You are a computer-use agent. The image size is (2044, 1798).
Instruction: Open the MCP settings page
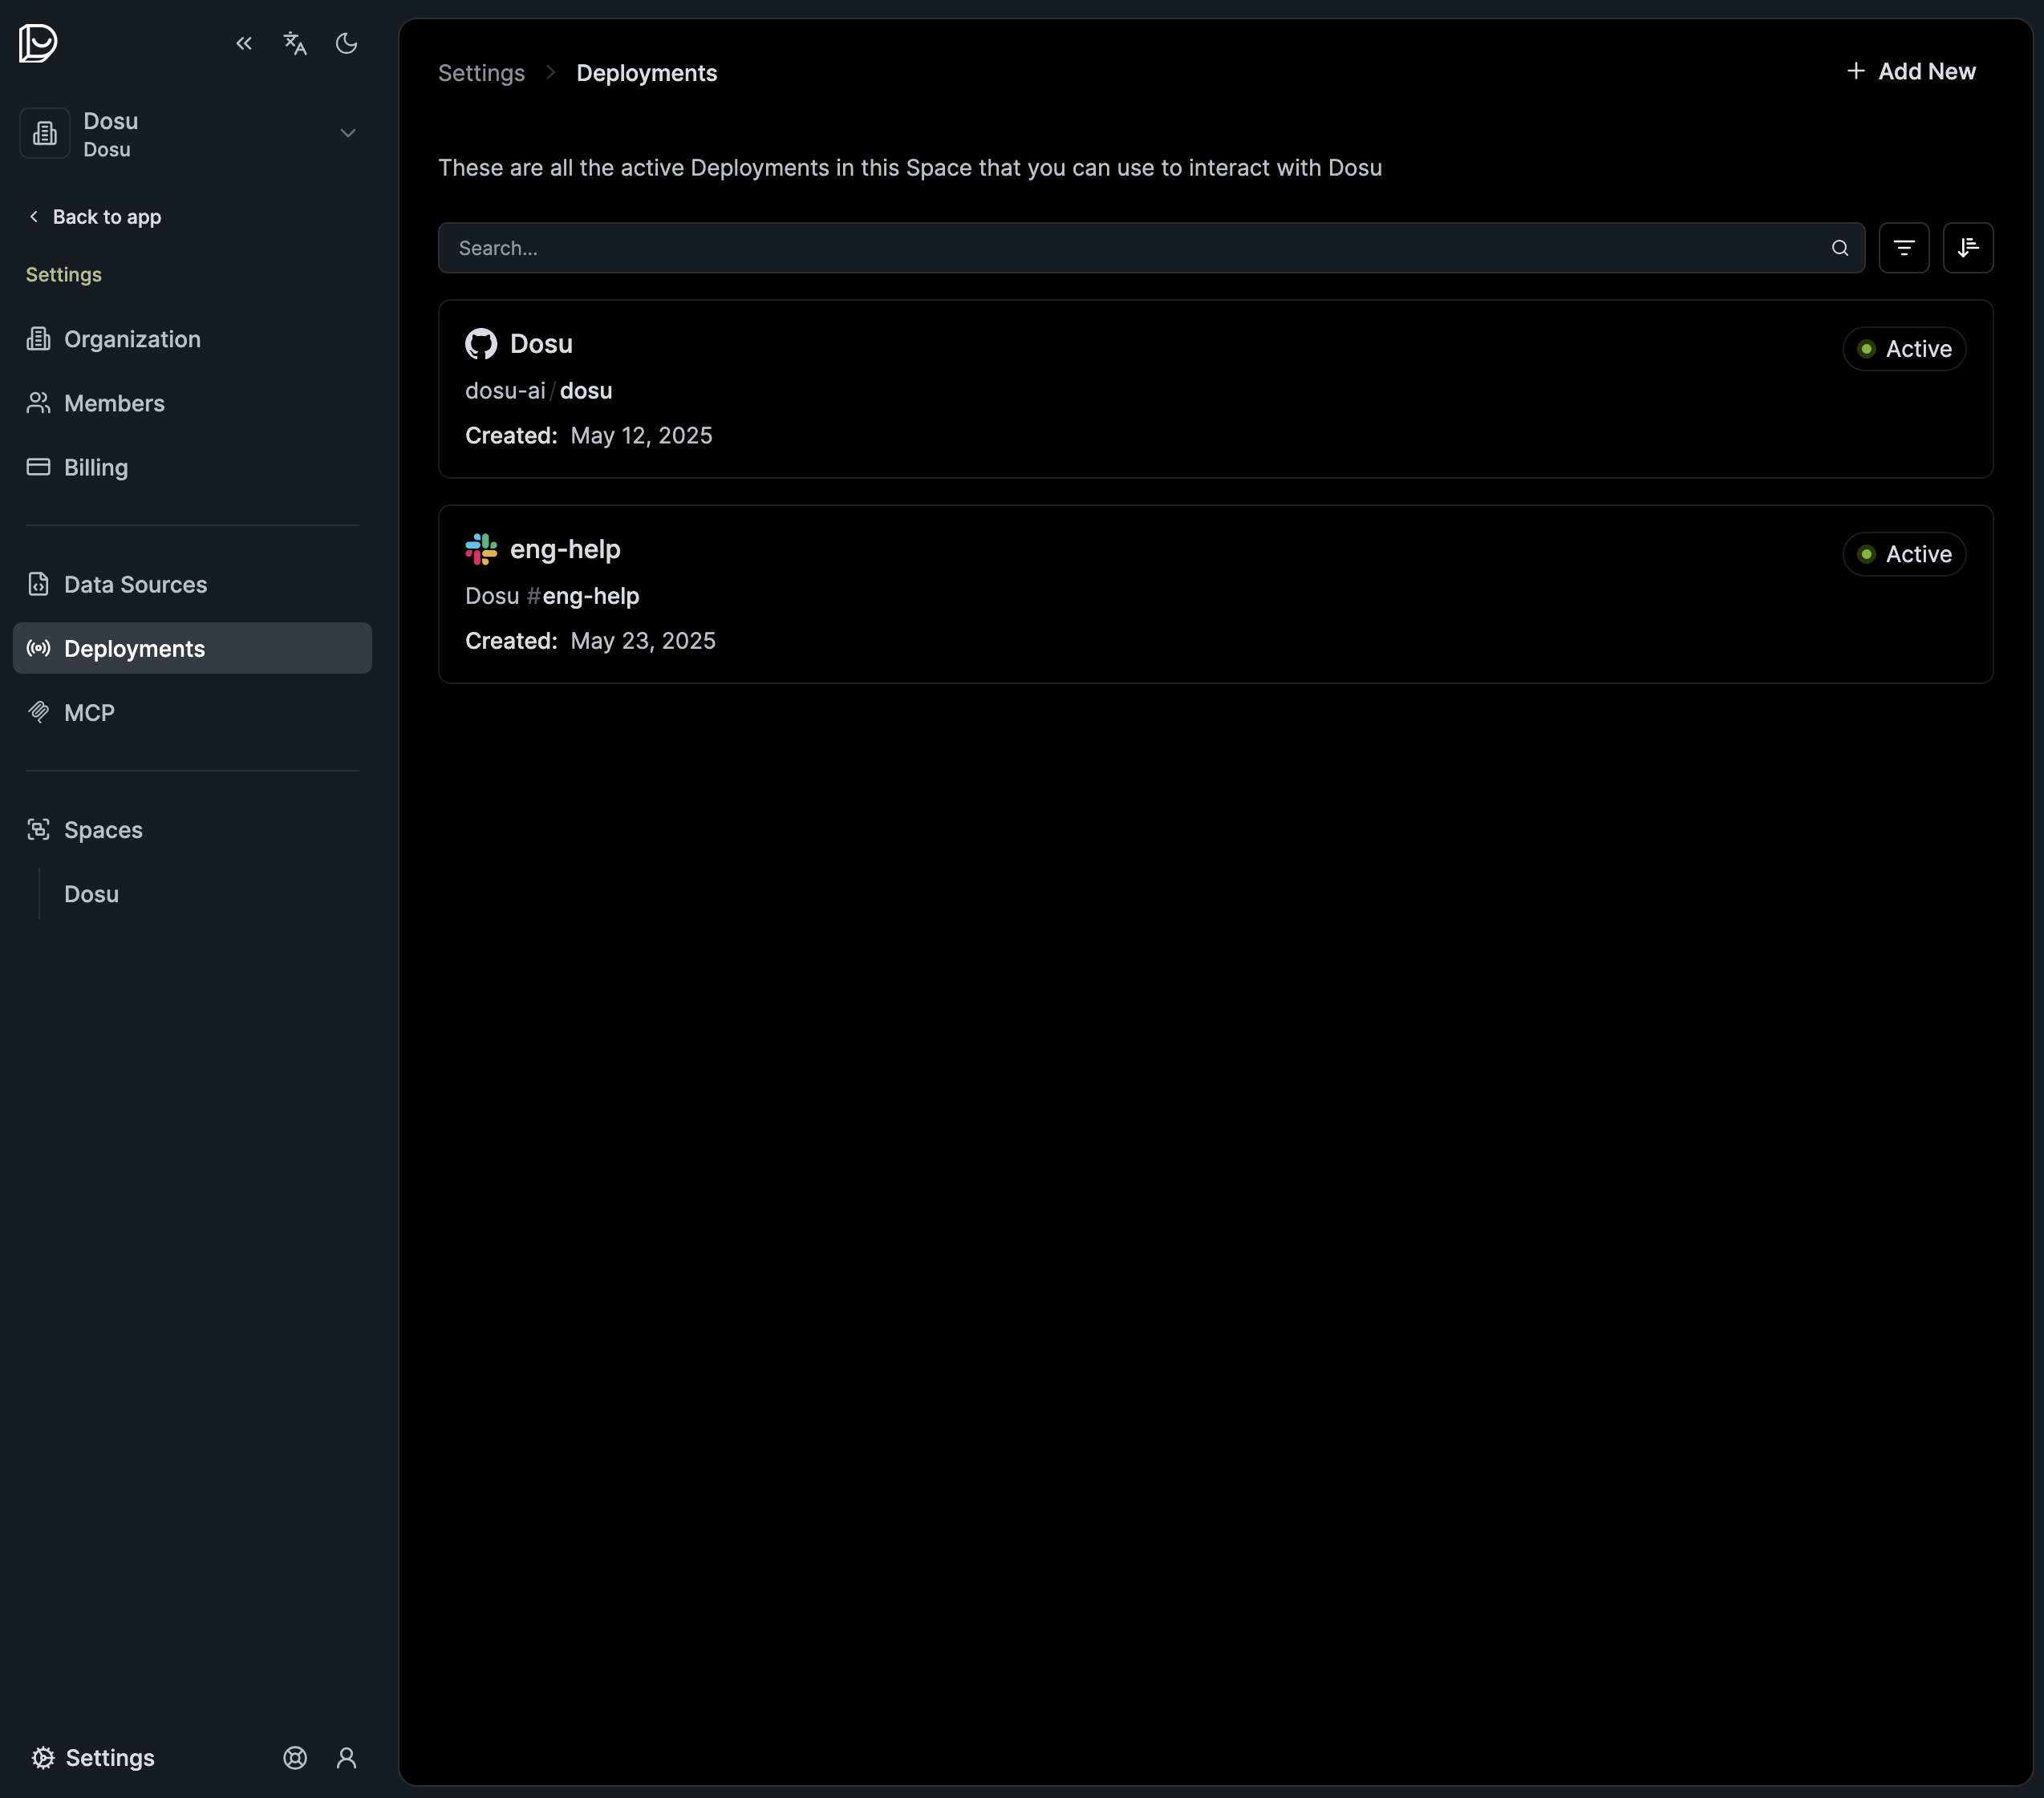tap(89, 713)
